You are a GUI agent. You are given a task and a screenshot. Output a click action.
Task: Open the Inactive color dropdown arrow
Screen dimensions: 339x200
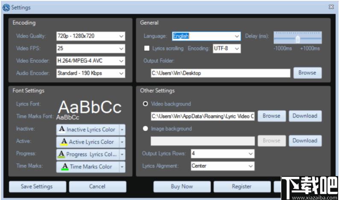pos(122,130)
